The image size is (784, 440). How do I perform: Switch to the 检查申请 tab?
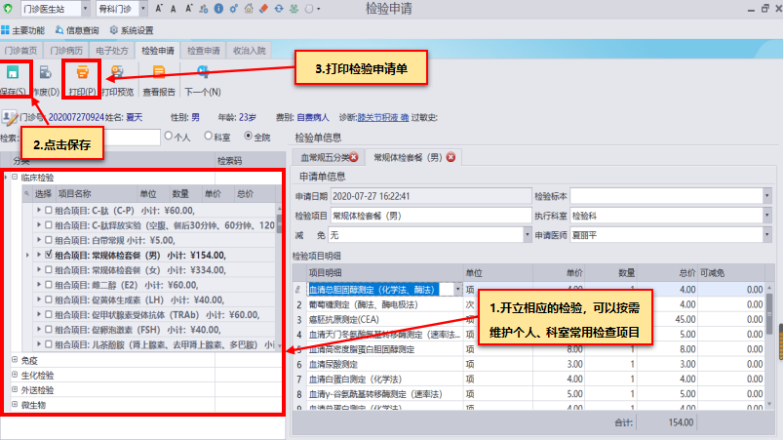(x=203, y=48)
